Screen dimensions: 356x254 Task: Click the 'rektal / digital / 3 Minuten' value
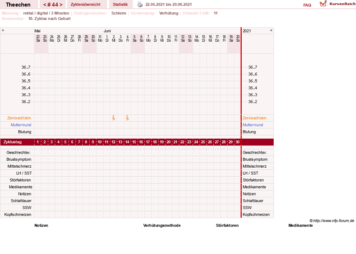click(46, 13)
